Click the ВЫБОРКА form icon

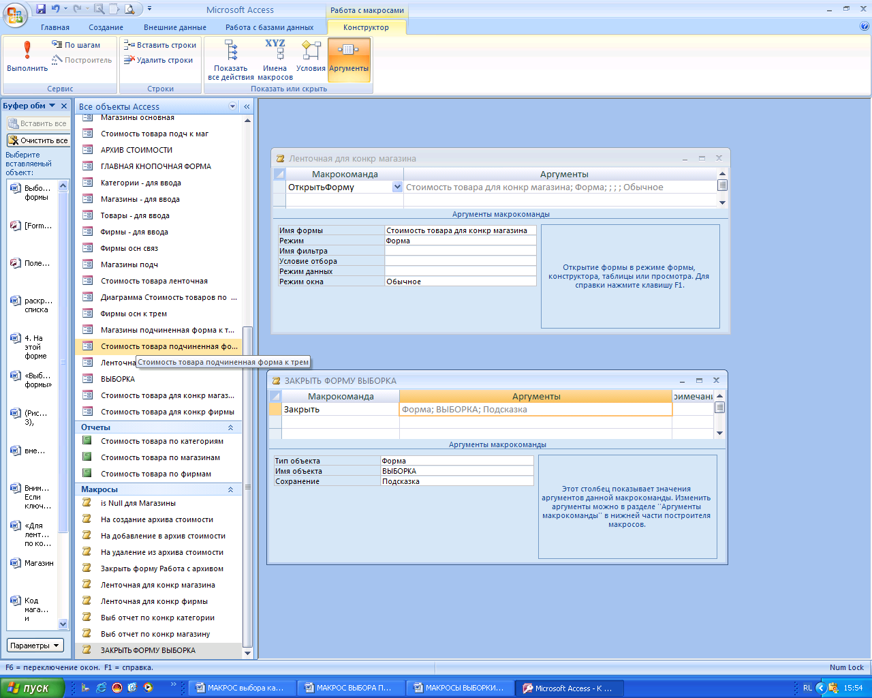pyautogui.click(x=87, y=378)
